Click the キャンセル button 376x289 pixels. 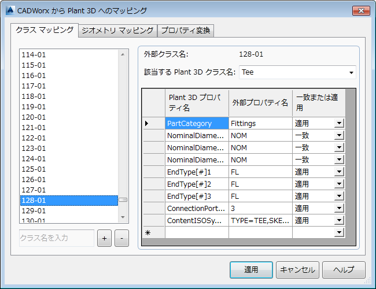(x=297, y=270)
